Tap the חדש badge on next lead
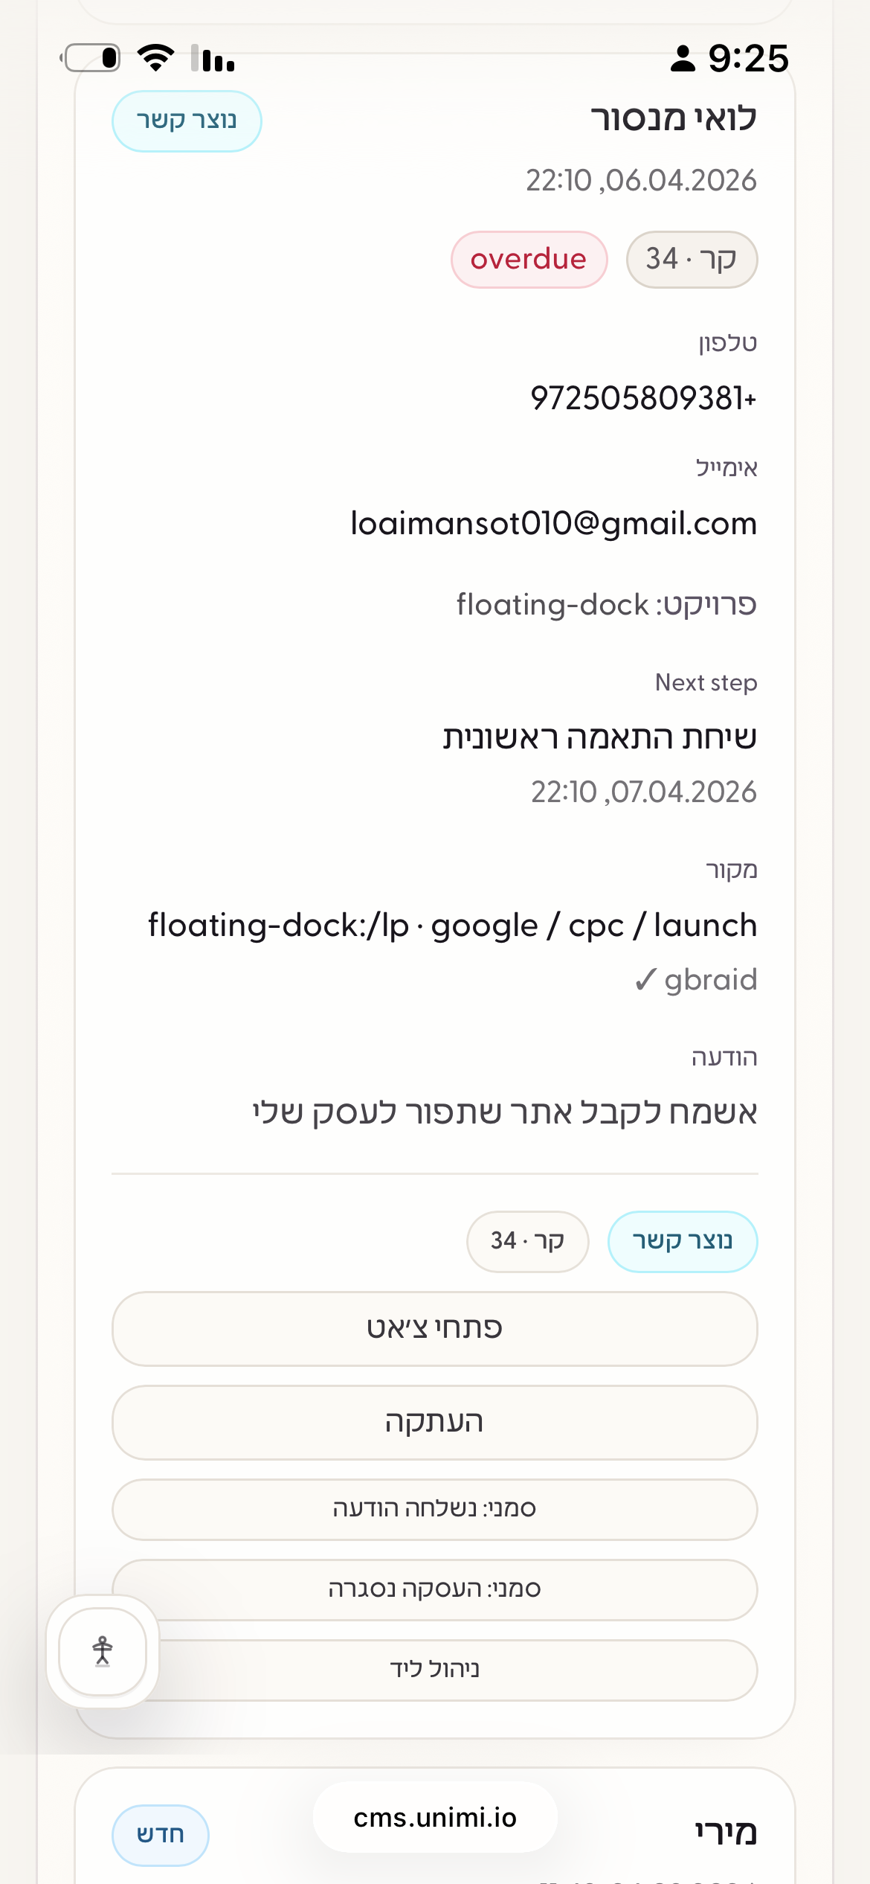870x1884 pixels. click(160, 1835)
